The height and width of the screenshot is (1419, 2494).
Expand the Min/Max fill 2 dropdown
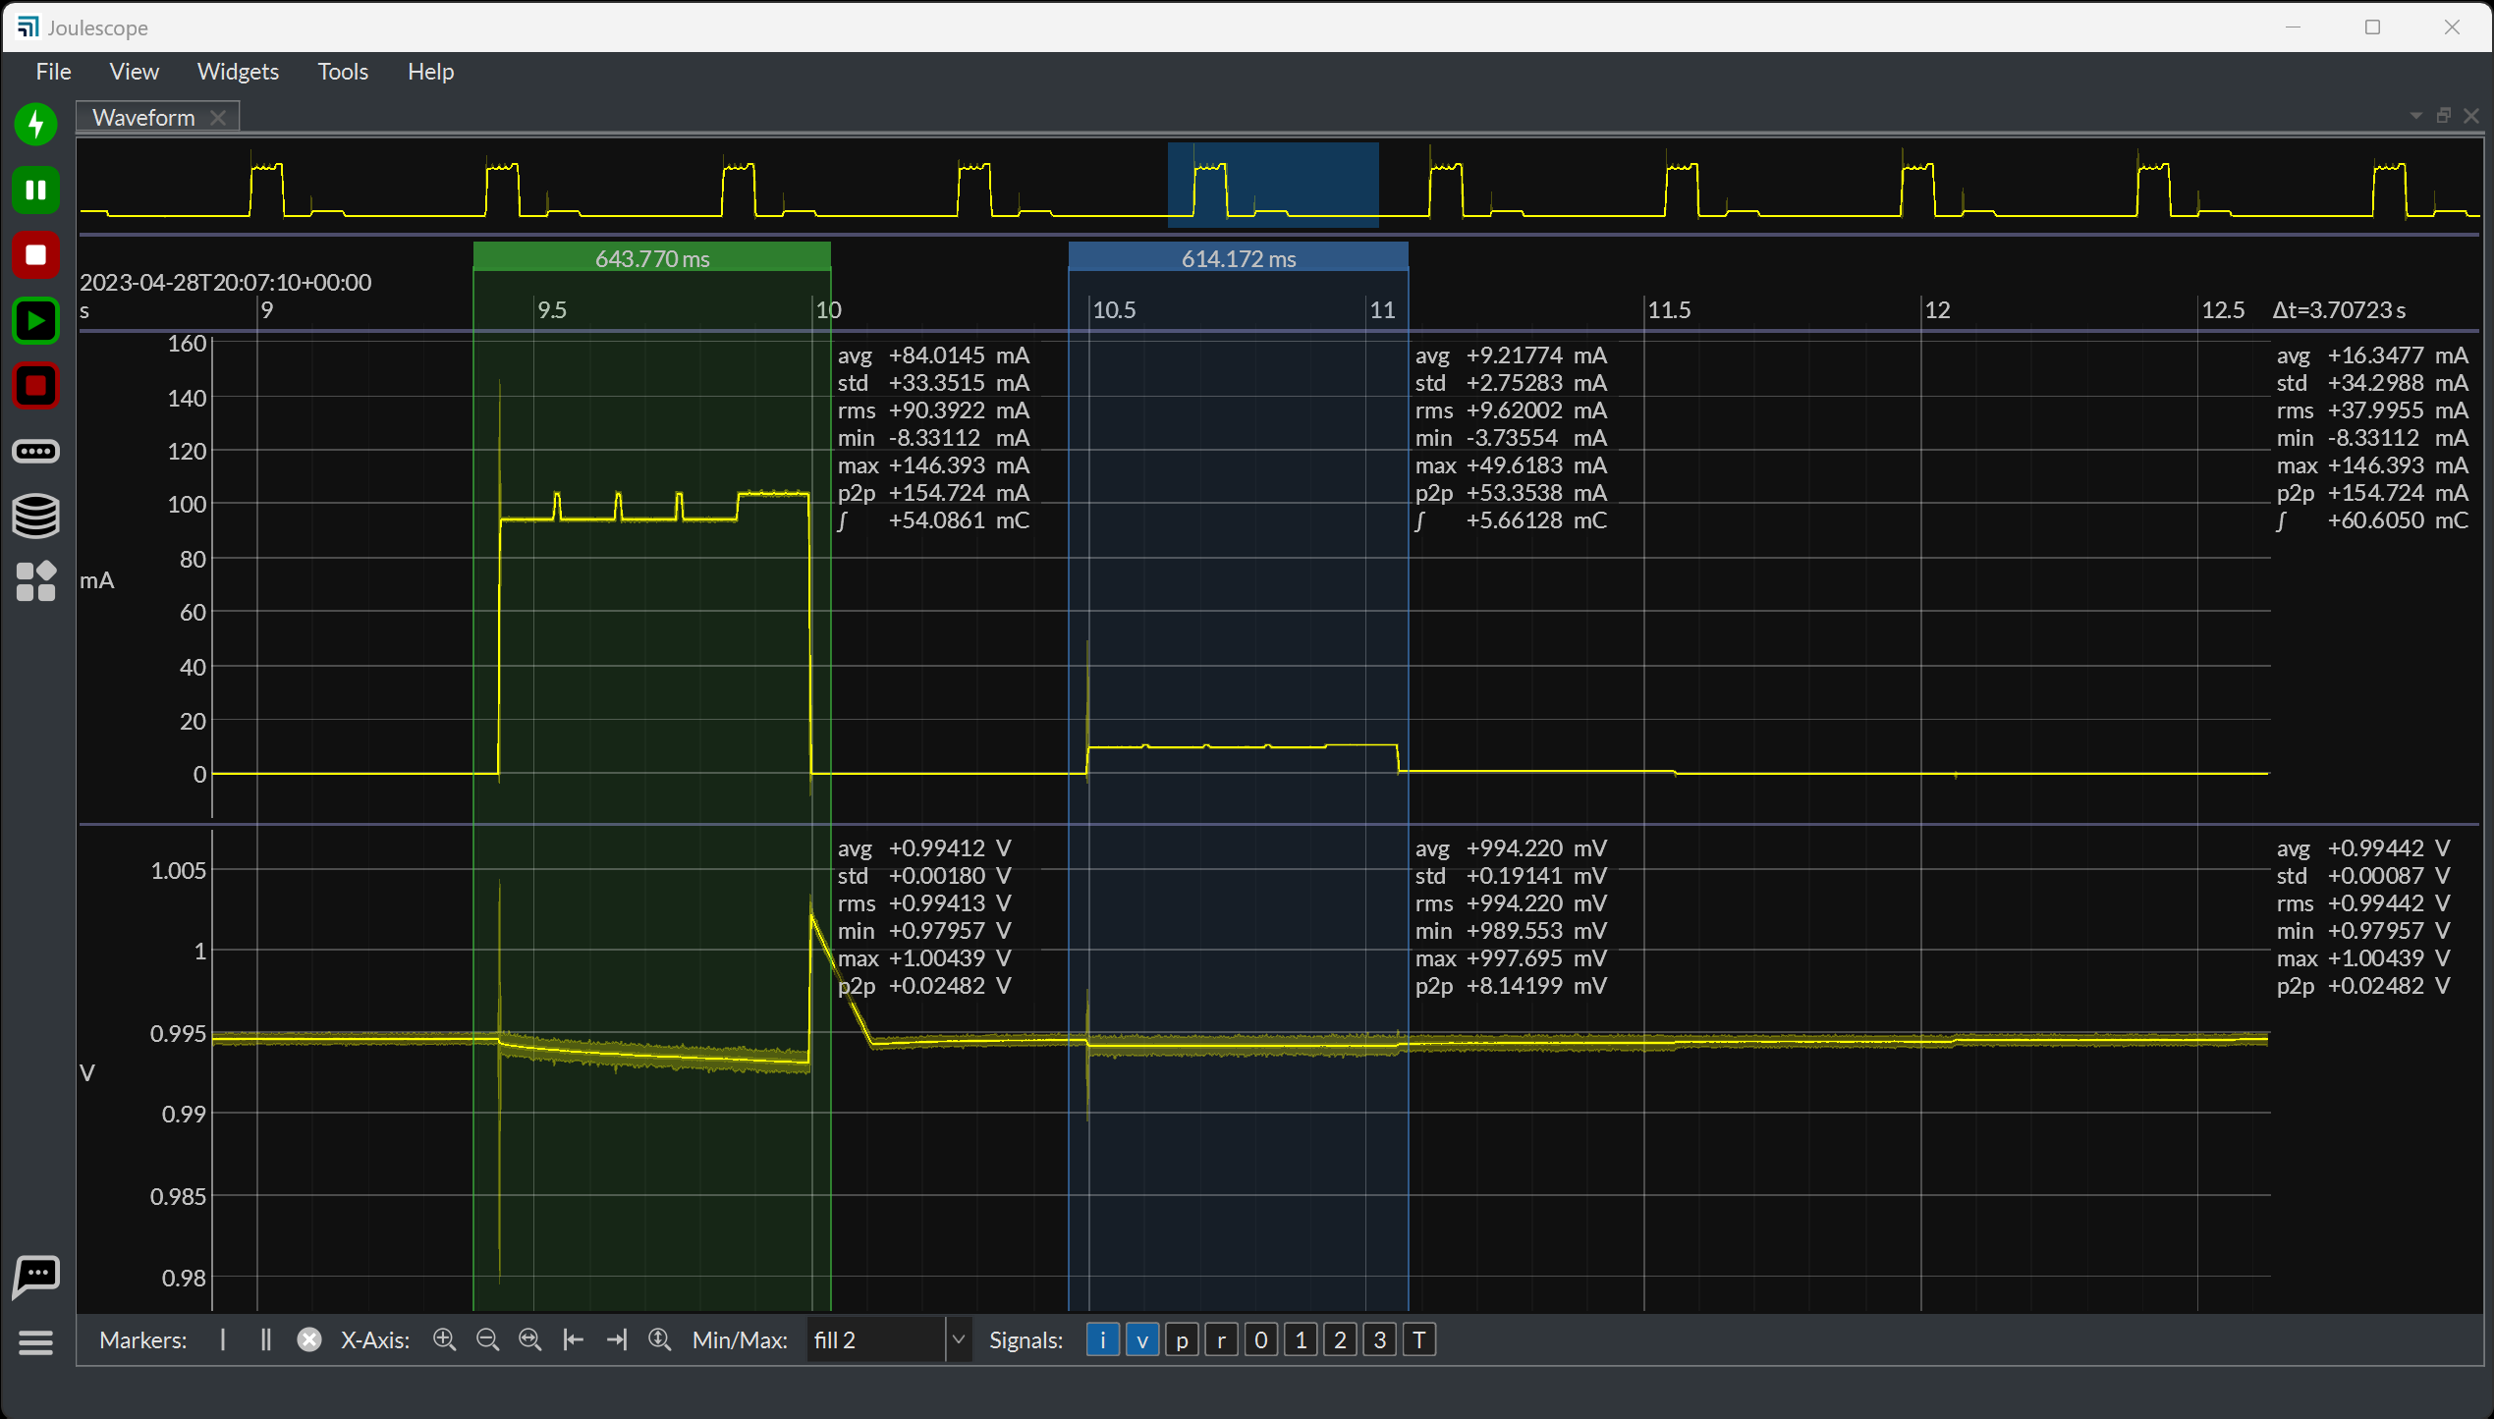pyautogui.click(x=959, y=1339)
